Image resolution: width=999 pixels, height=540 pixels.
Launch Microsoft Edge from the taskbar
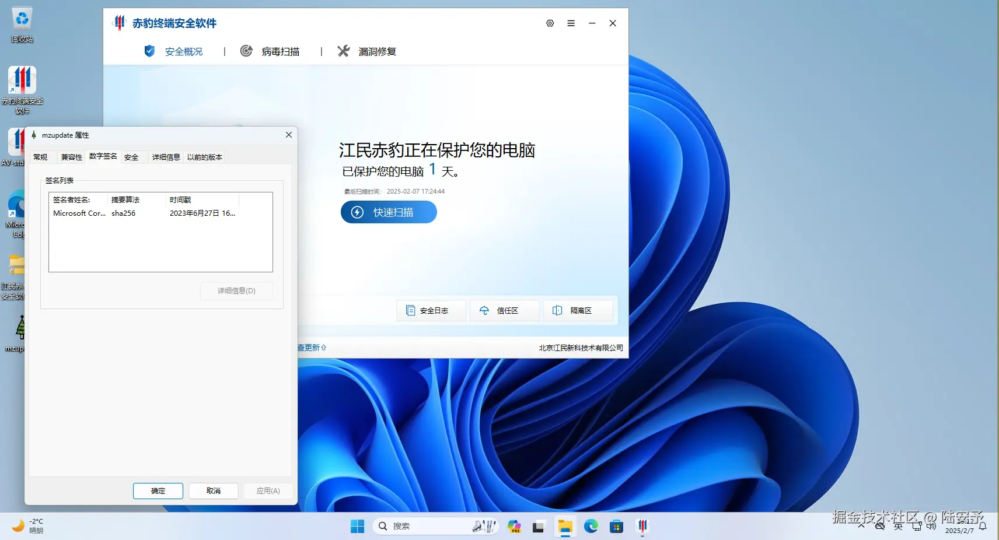(x=591, y=526)
